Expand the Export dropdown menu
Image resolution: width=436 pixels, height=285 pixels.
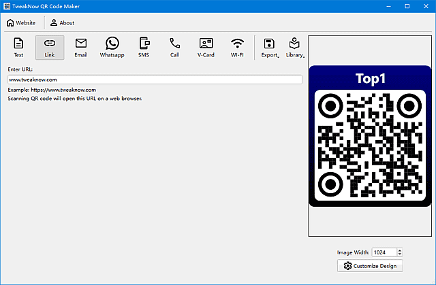pyautogui.click(x=270, y=47)
